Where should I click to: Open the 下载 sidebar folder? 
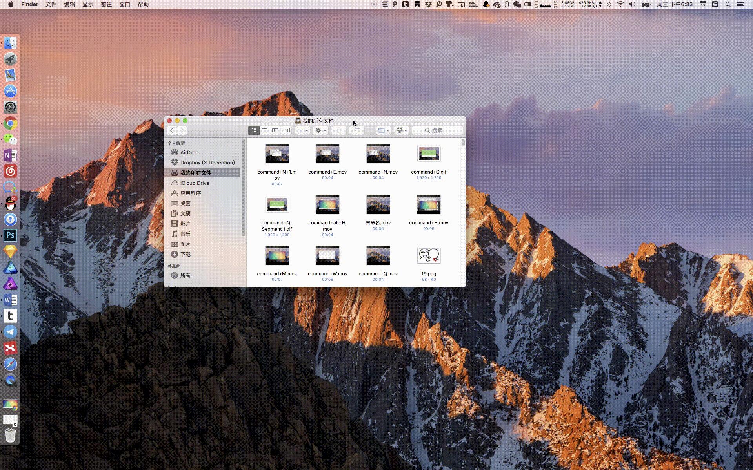click(186, 254)
